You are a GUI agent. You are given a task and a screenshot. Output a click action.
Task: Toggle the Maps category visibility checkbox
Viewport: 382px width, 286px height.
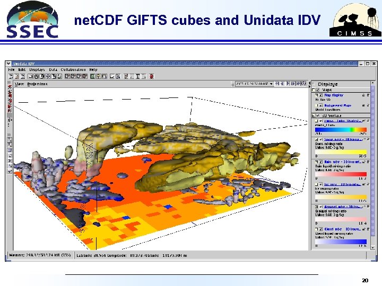318,90
